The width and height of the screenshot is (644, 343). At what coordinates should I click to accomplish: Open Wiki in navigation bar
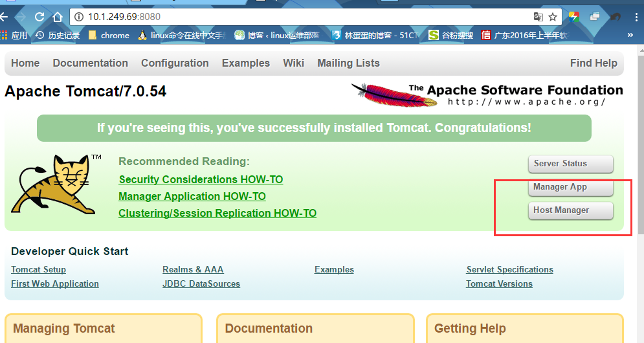click(x=293, y=63)
